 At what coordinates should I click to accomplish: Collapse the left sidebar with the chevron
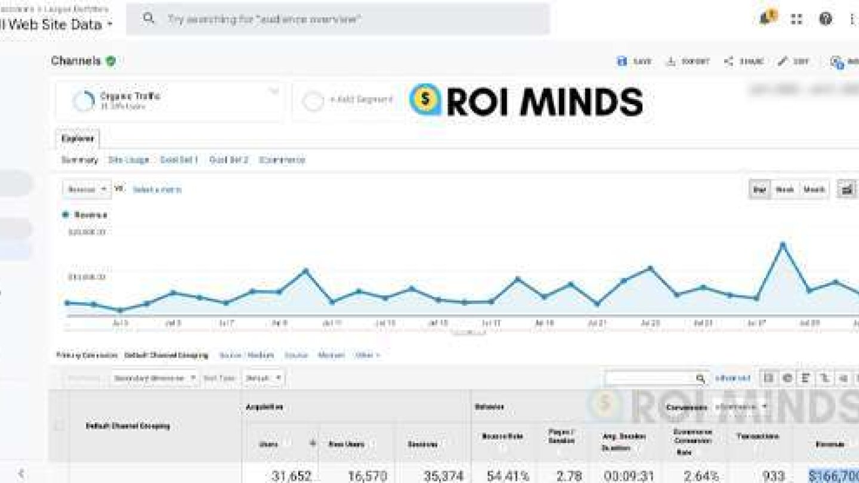tap(21, 474)
